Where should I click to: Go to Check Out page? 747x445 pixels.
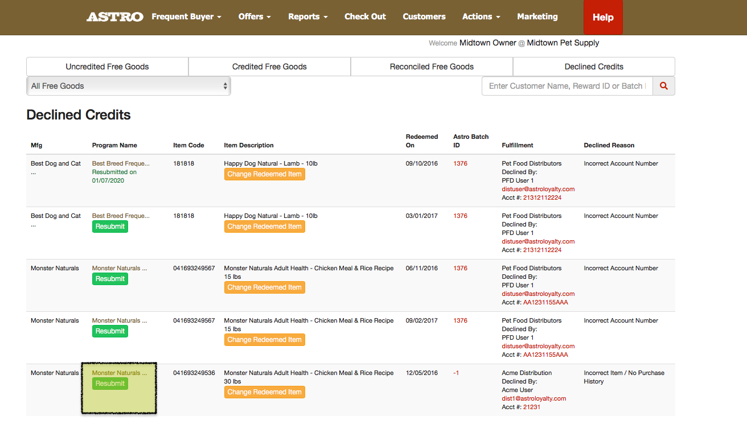pyautogui.click(x=365, y=17)
